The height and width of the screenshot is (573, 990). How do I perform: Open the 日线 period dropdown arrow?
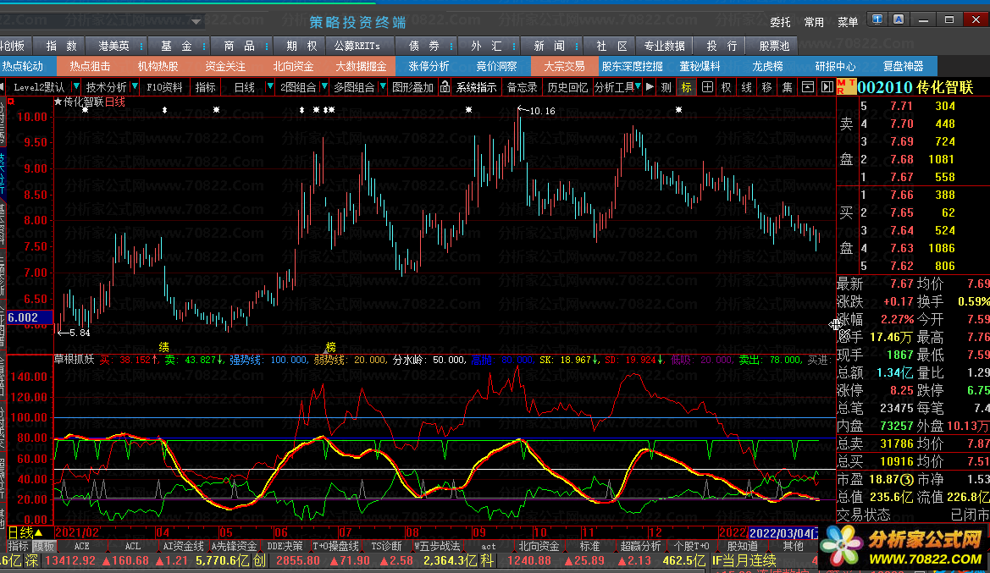(269, 86)
